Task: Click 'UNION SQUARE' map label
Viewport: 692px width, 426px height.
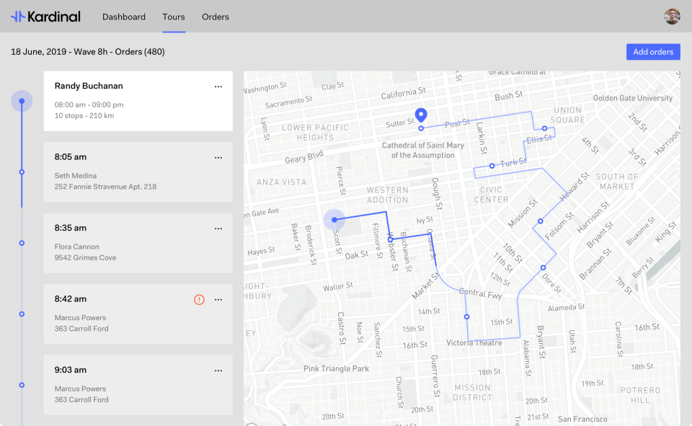Action: pyautogui.click(x=567, y=115)
